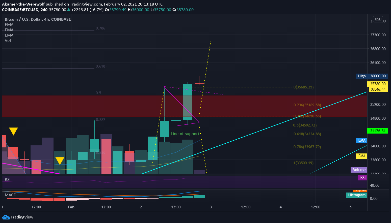Click the 0.00 MACD scale value

point(374,198)
